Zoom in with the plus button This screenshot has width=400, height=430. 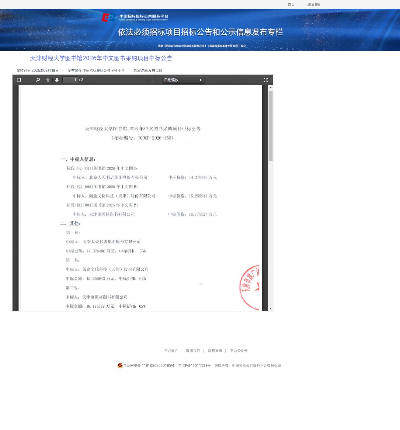pyautogui.click(x=157, y=80)
